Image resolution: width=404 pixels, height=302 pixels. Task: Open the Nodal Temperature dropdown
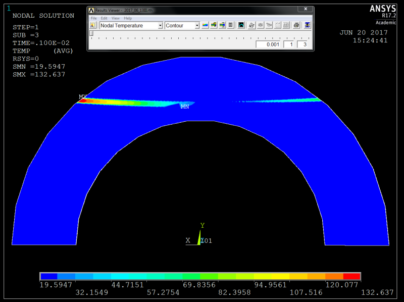(x=160, y=26)
